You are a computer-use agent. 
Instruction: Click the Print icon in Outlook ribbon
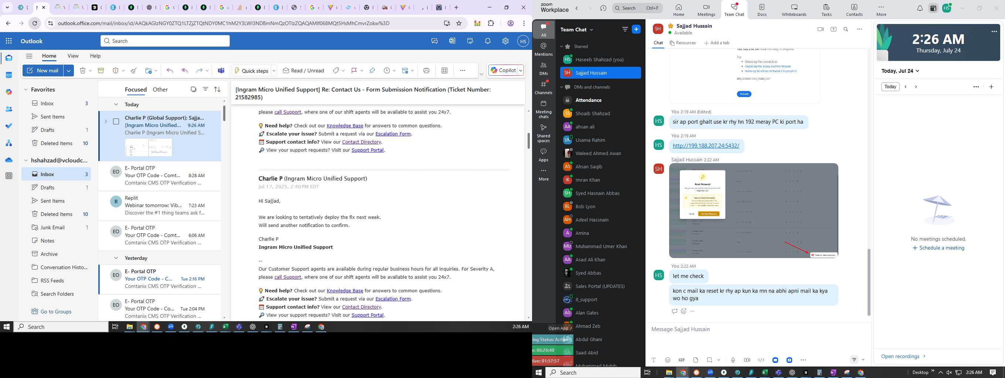[x=426, y=71]
